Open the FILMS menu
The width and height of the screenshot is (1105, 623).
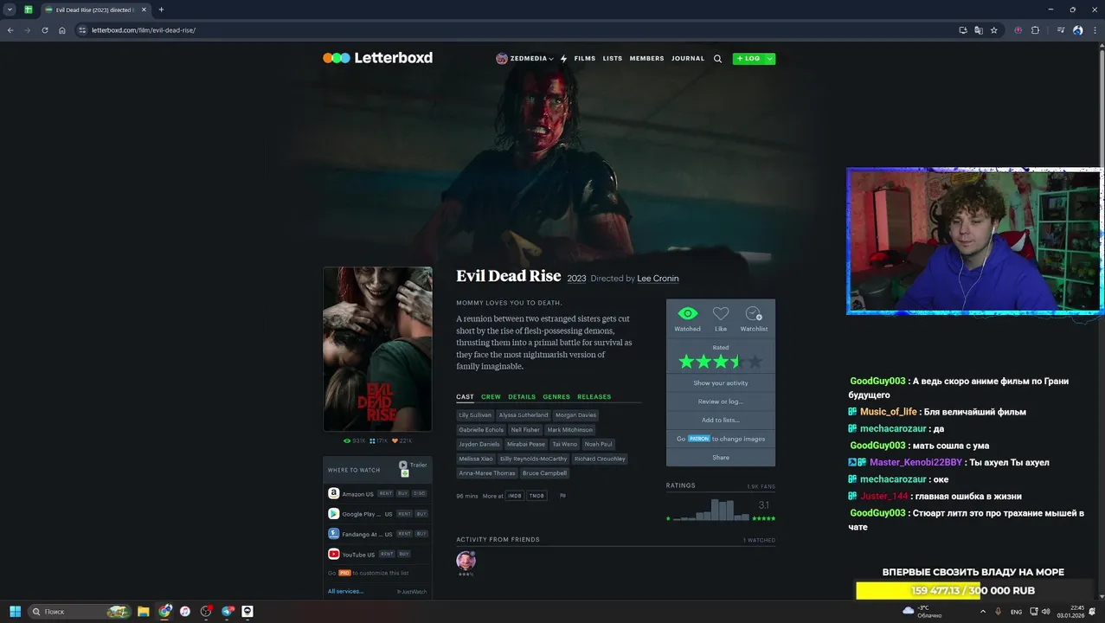click(585, 59)
